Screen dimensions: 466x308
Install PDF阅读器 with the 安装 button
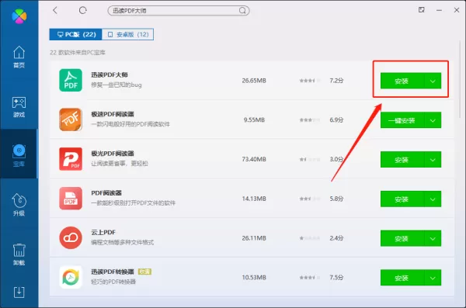point(402,199)
